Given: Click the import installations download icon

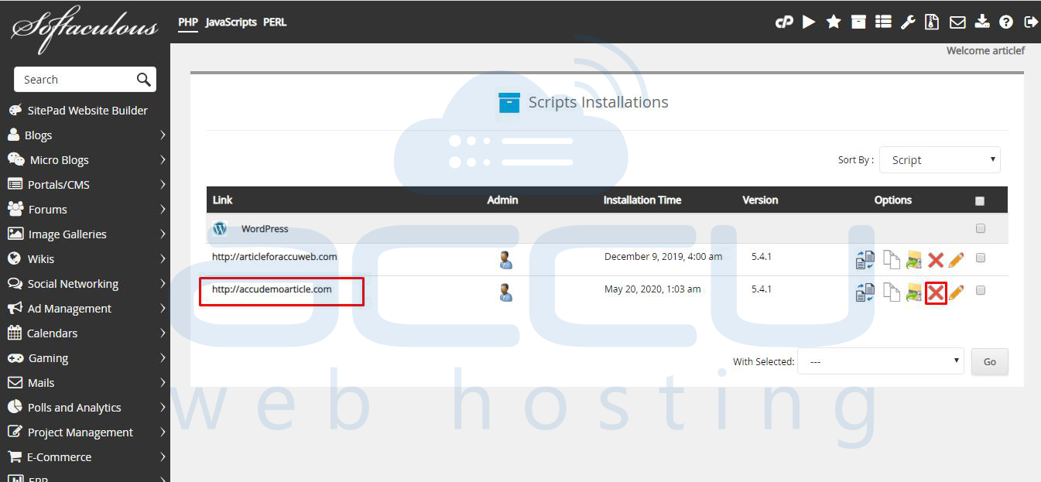Looking at the screenshot, I should point(982,22).
